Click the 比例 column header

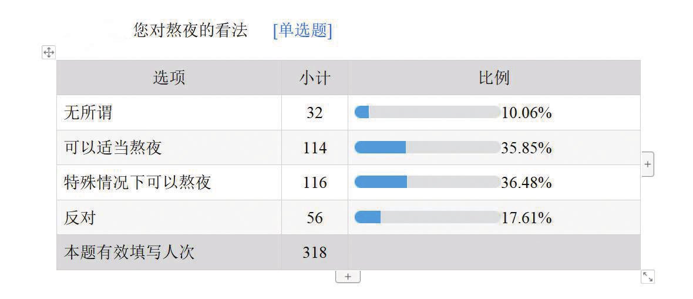[x=494, y=78]
